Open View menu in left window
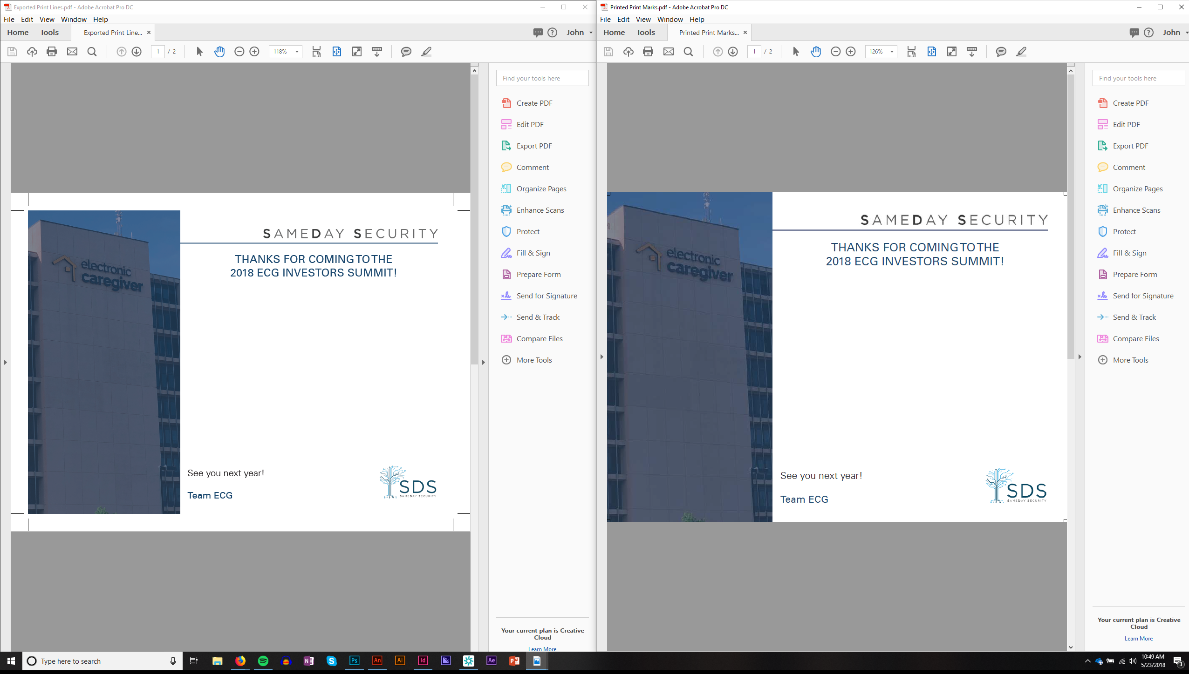 [47, 19]
